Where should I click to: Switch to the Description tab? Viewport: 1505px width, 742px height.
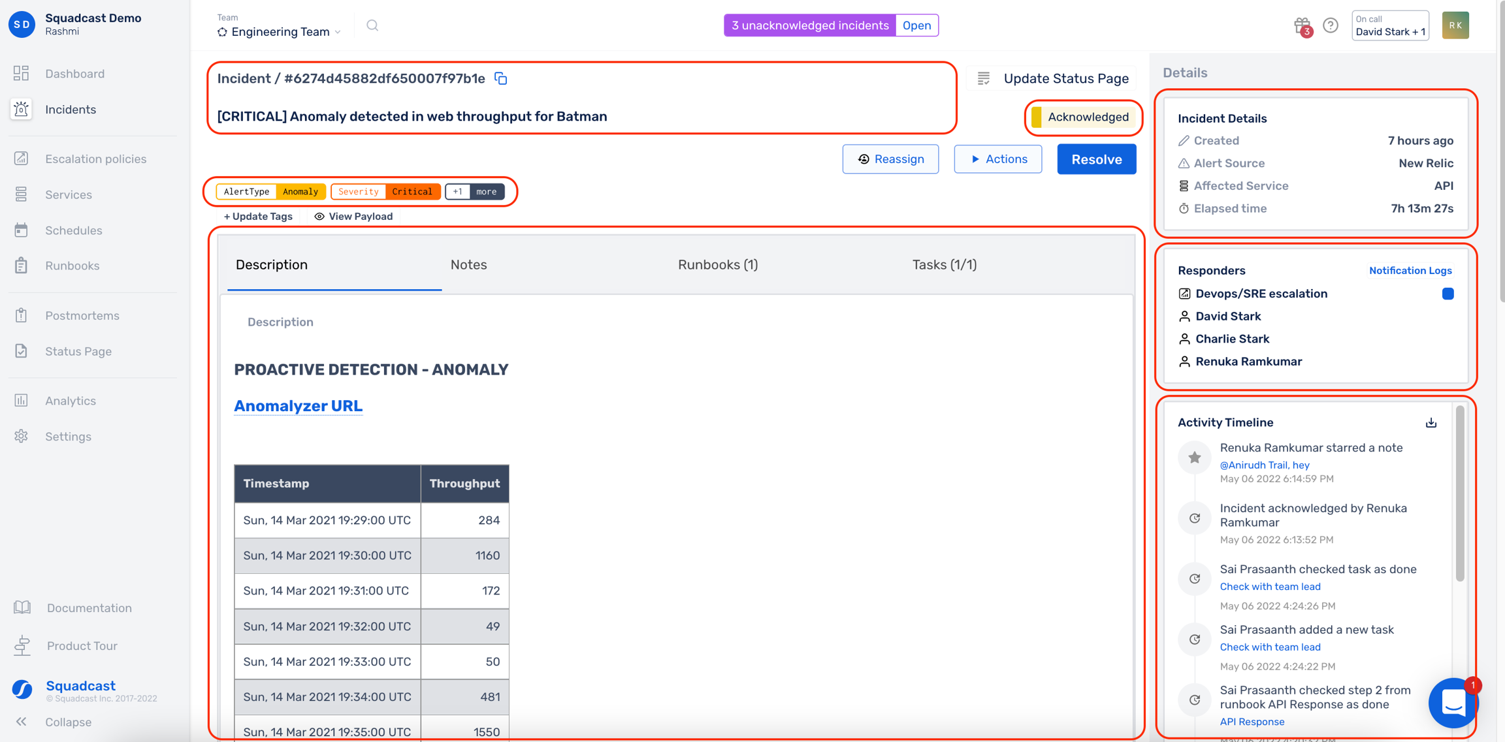pyautogui.click(x=272, y=264)
